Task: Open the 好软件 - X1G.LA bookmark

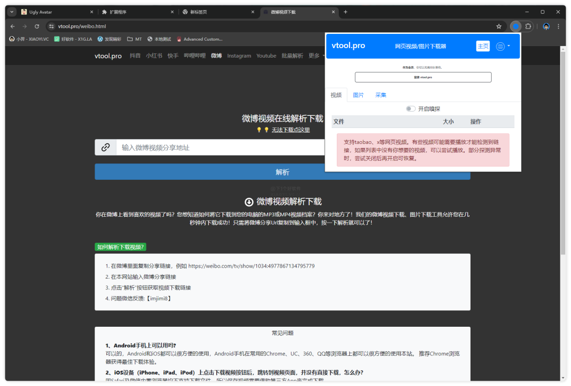Action: coord(73,39)
